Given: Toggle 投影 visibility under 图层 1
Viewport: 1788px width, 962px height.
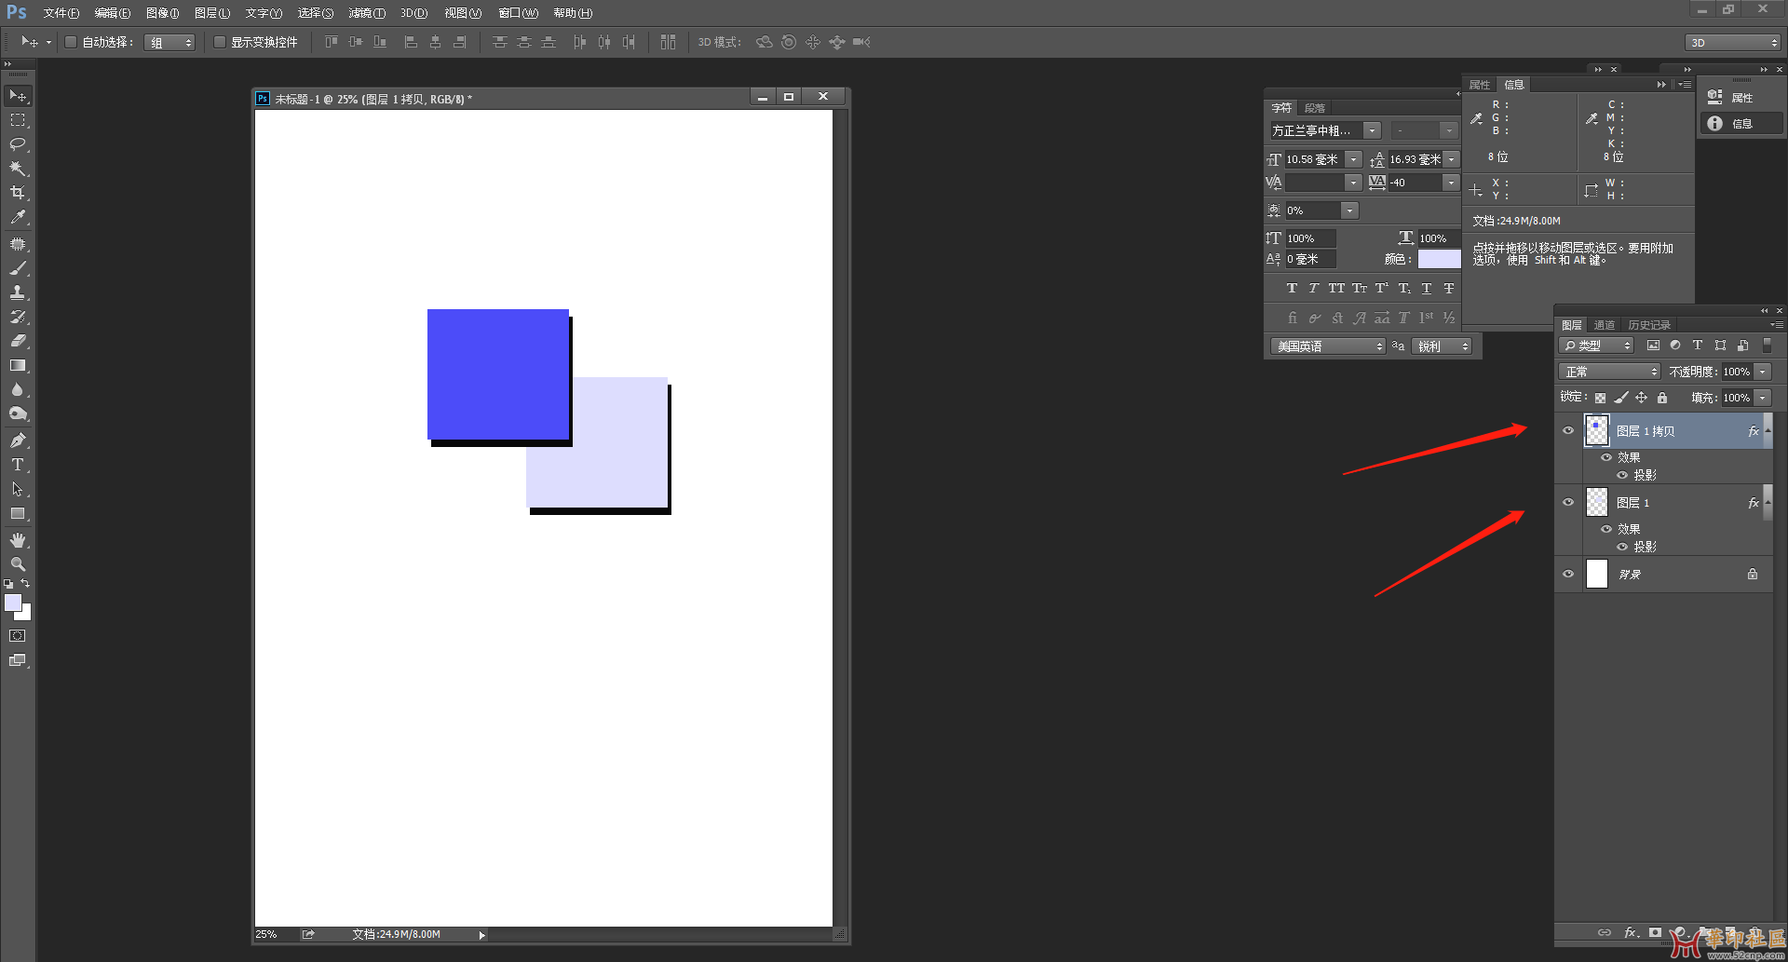Looking at the screenshot, I should (1622, 547).
